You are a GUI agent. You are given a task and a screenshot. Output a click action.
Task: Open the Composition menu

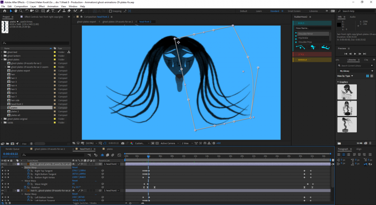[x=21, y=6]
